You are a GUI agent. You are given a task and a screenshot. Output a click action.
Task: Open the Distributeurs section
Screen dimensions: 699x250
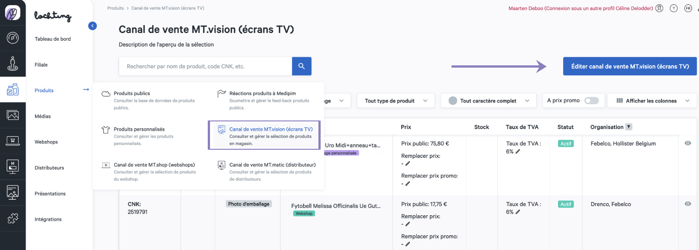[x=49, y=168]
